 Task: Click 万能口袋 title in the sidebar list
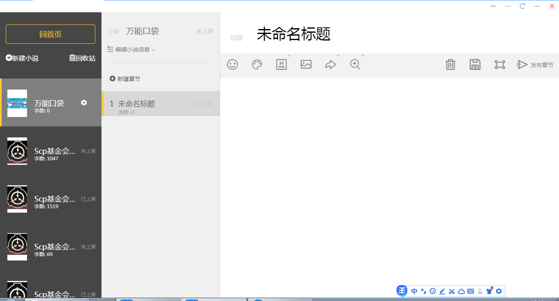click(49, 103)
